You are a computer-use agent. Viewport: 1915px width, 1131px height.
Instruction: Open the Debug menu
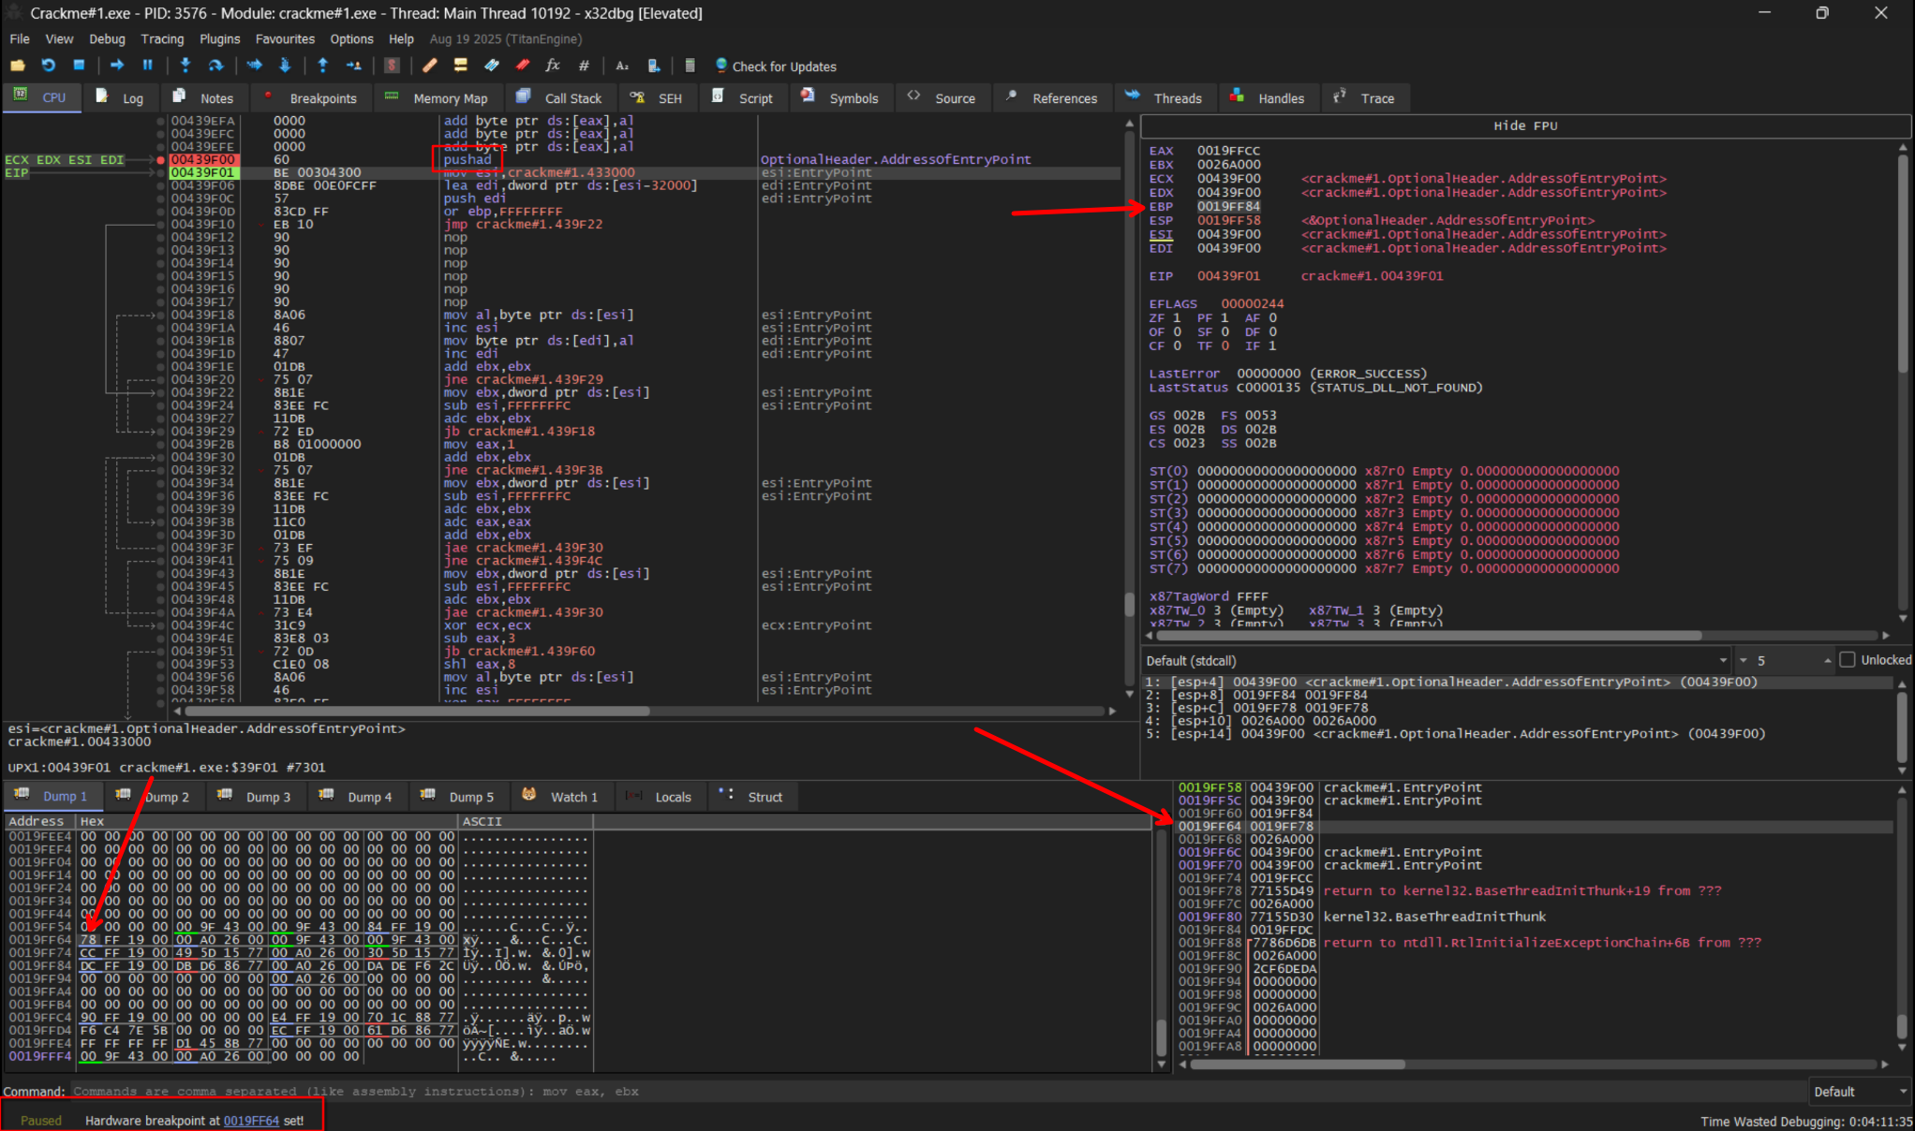[107, 39]
